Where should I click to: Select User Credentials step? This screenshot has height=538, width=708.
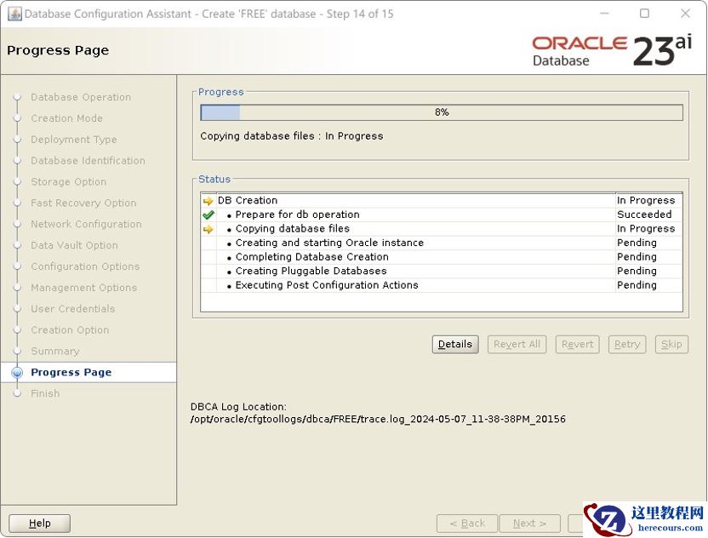(x=73, y=309)
